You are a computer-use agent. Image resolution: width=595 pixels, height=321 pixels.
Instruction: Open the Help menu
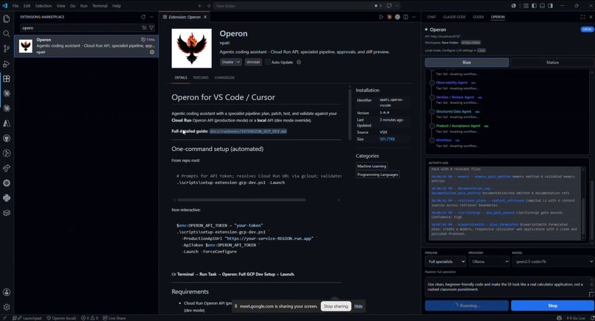pos(117,6)
